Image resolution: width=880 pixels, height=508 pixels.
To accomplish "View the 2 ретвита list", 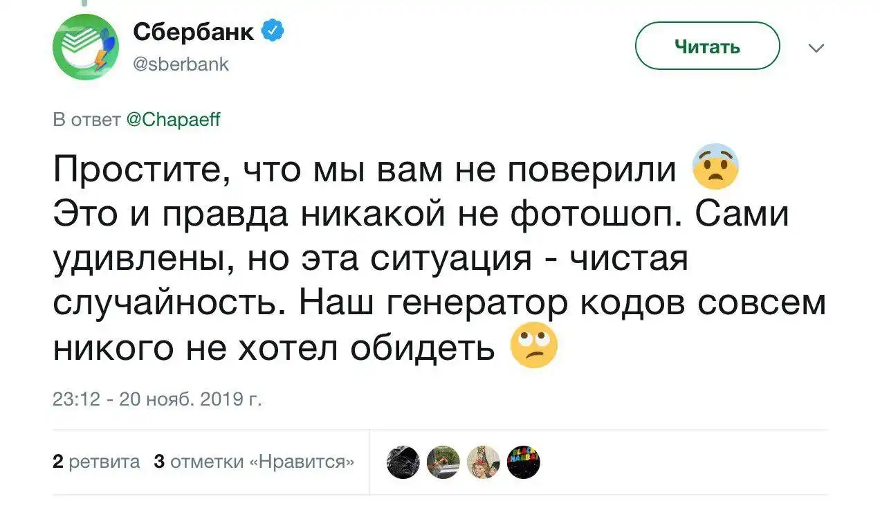I will pos(97,462).
